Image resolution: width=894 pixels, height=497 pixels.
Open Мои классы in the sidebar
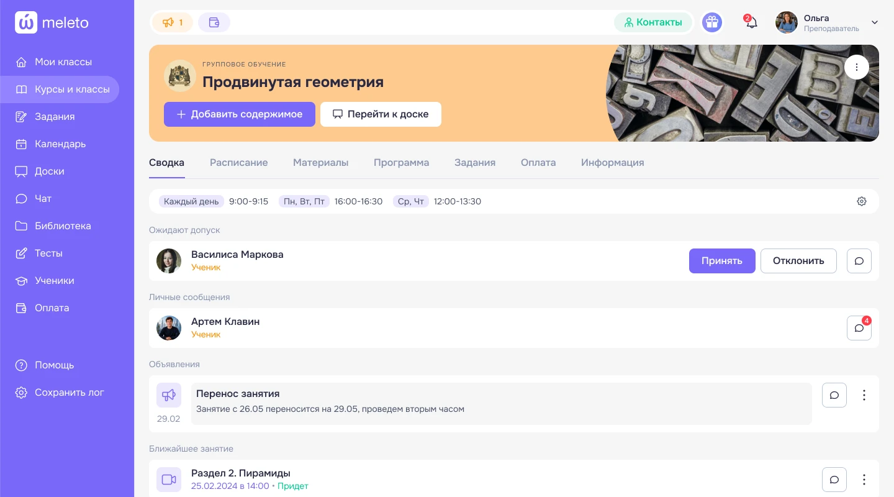pos(60,62)
